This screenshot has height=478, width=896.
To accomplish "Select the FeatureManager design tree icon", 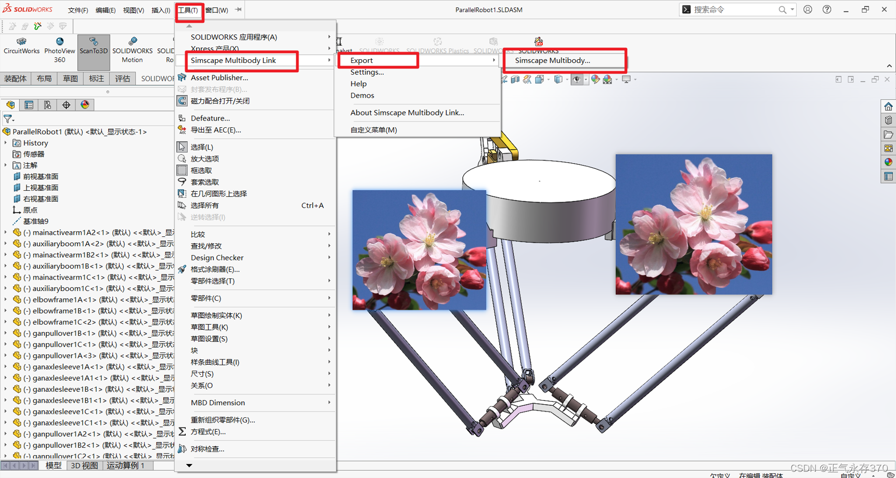I will [10, 104].
